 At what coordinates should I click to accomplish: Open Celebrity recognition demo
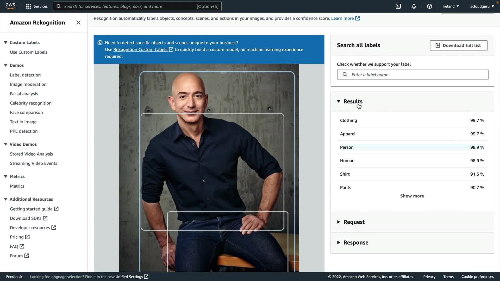pyautogui.click(x=31, y=103)
